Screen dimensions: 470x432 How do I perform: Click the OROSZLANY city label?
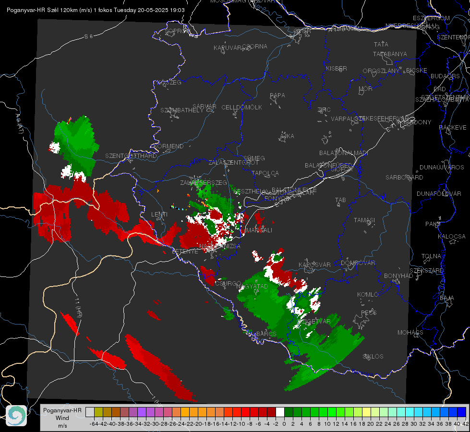(x=381, y=71)
